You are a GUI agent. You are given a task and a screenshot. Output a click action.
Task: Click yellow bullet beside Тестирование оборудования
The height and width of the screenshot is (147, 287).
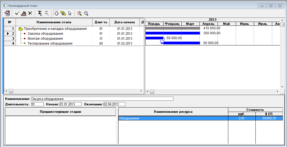pyautogui.click(x=24, y=44)
